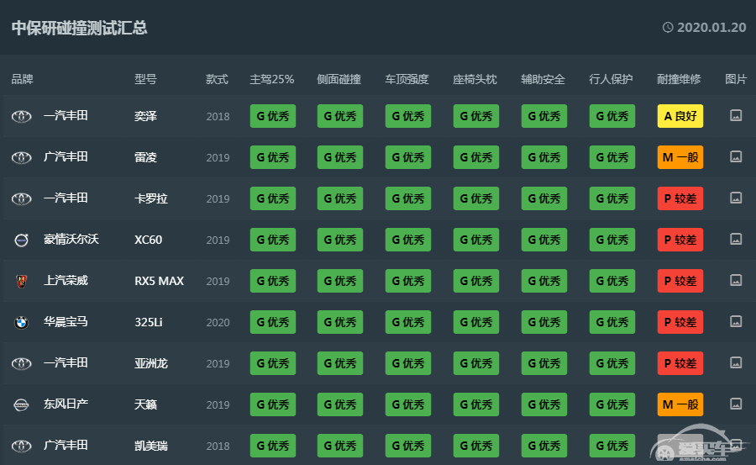Click Roewe logo beside 上汽荣威

tap(21, 281)
